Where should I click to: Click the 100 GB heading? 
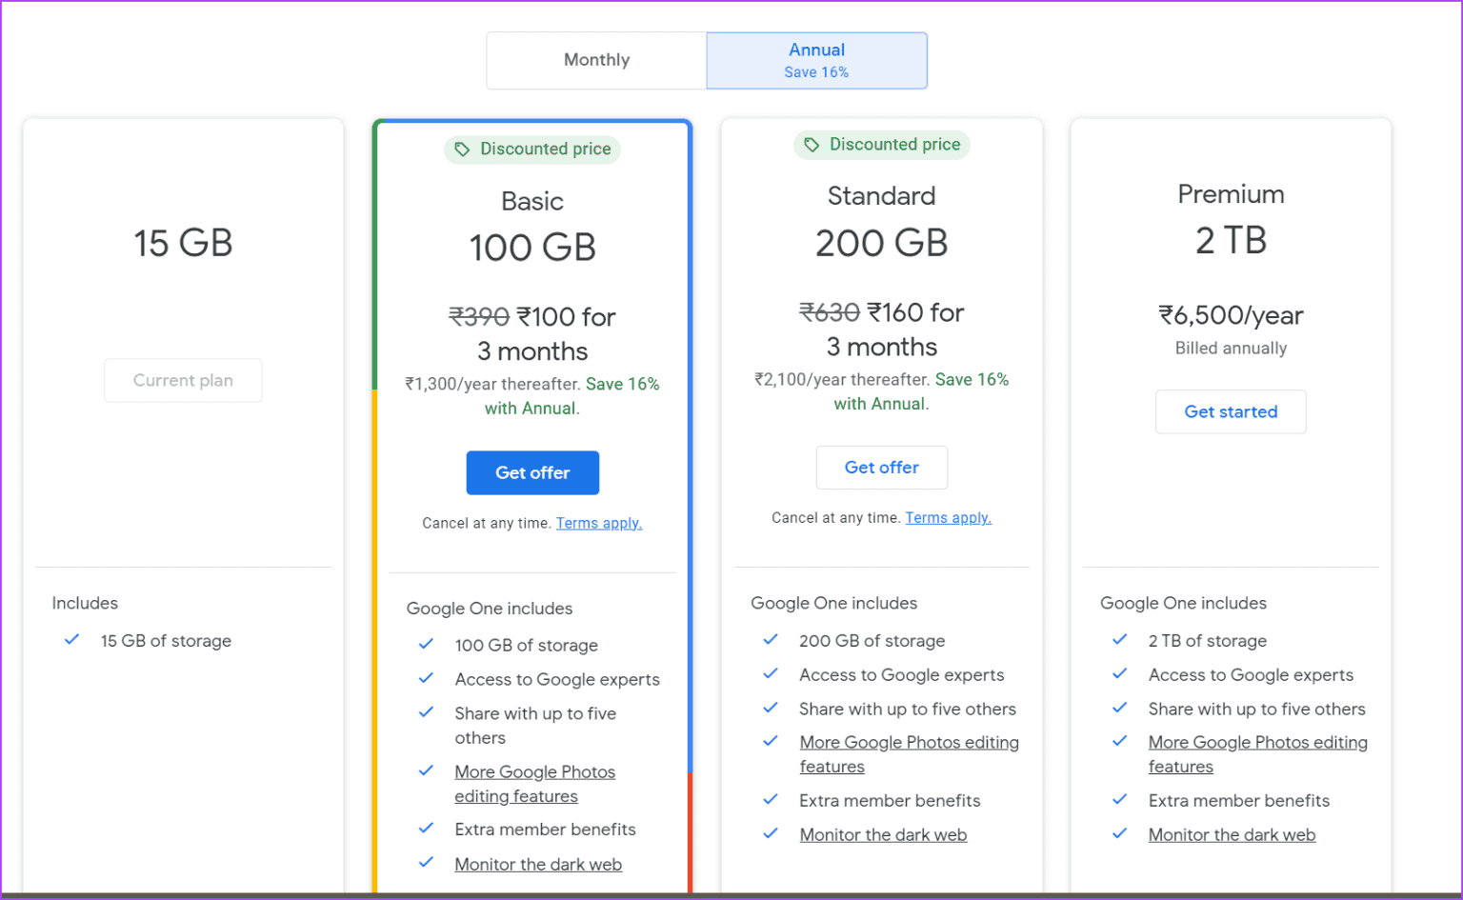(532, 248)
